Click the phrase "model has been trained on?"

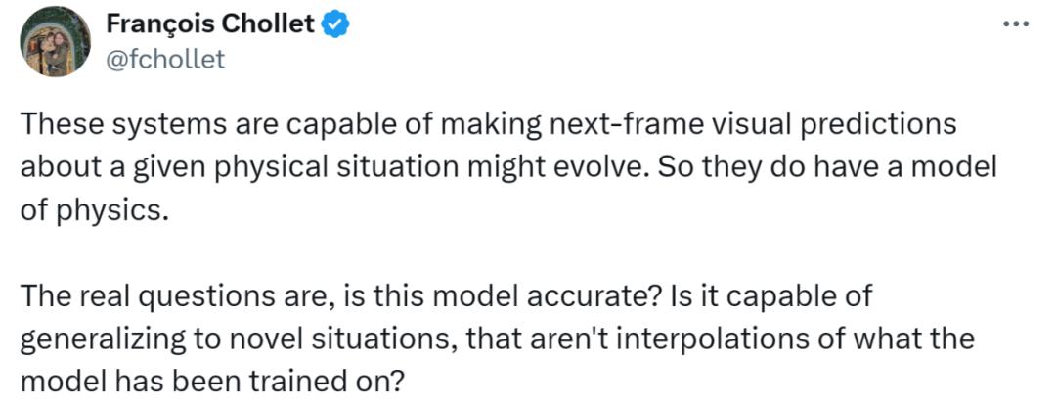coord(211,380)
